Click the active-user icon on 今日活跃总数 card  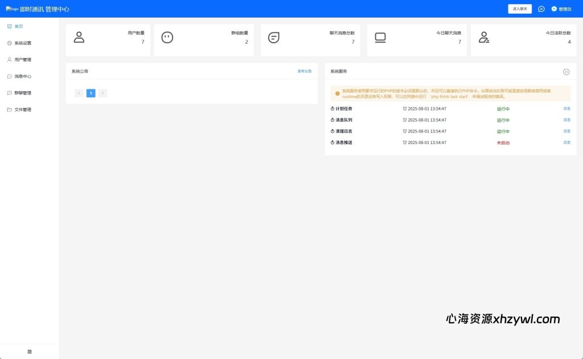pyautogui.click(x=484, y=38)
